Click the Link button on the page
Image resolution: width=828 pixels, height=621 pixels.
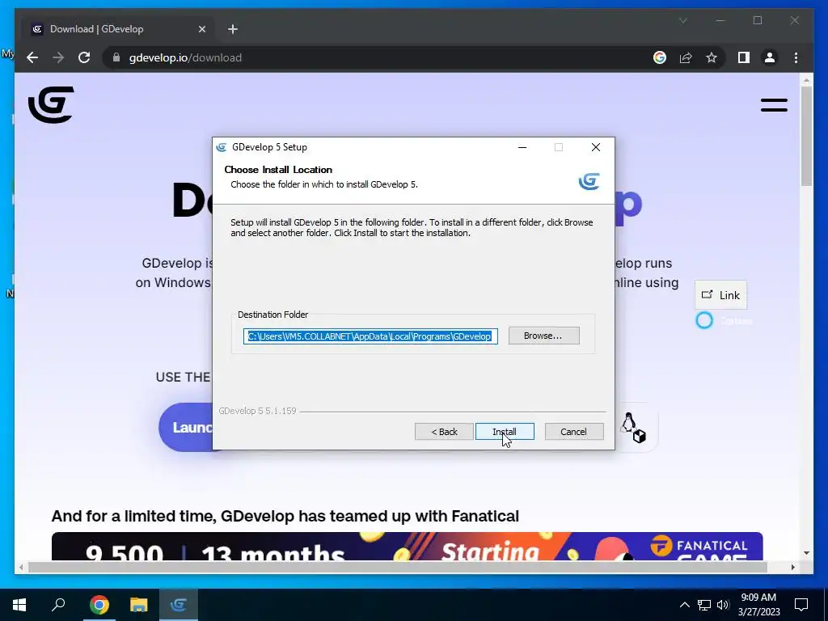(x=720, y=295)
